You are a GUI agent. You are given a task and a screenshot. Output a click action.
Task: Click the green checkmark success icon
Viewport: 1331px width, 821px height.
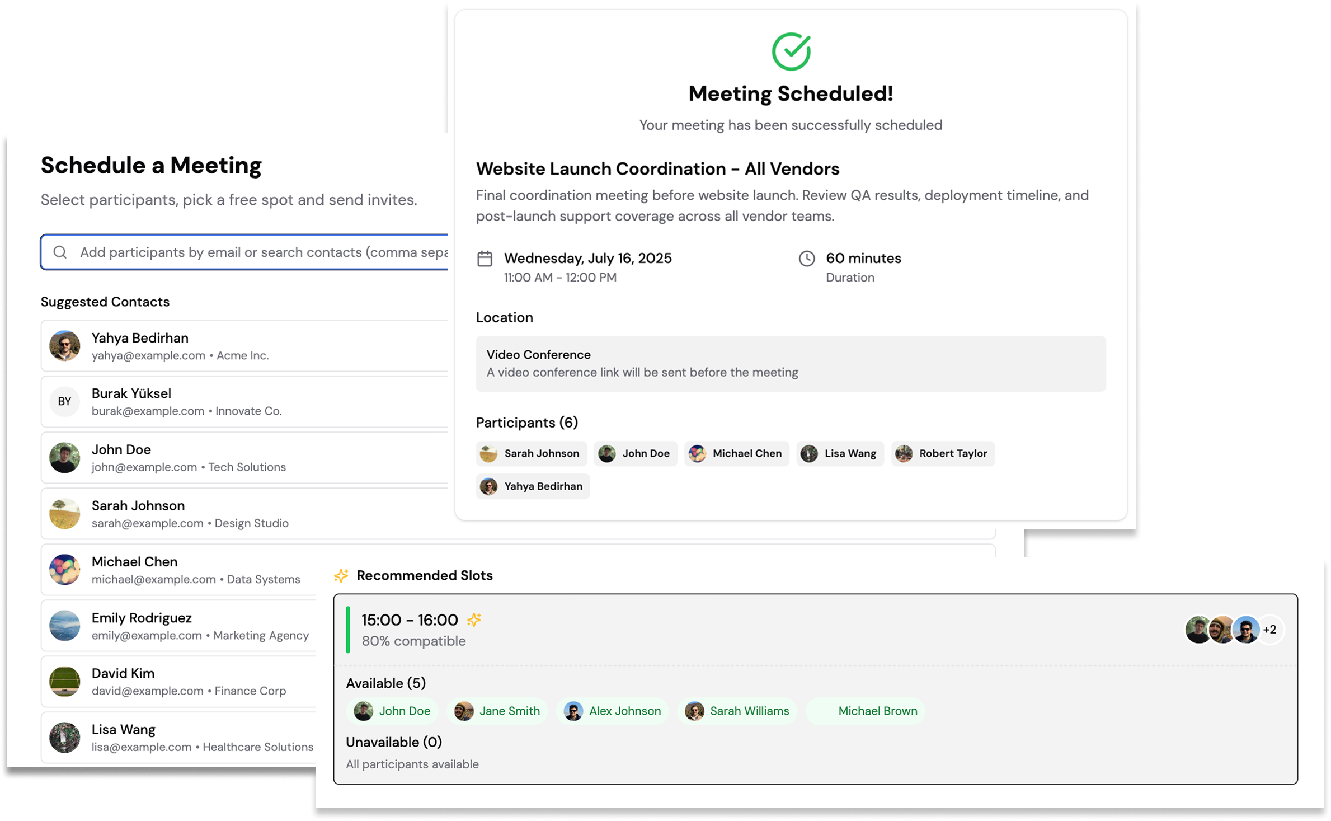click(x=791, y=51)
